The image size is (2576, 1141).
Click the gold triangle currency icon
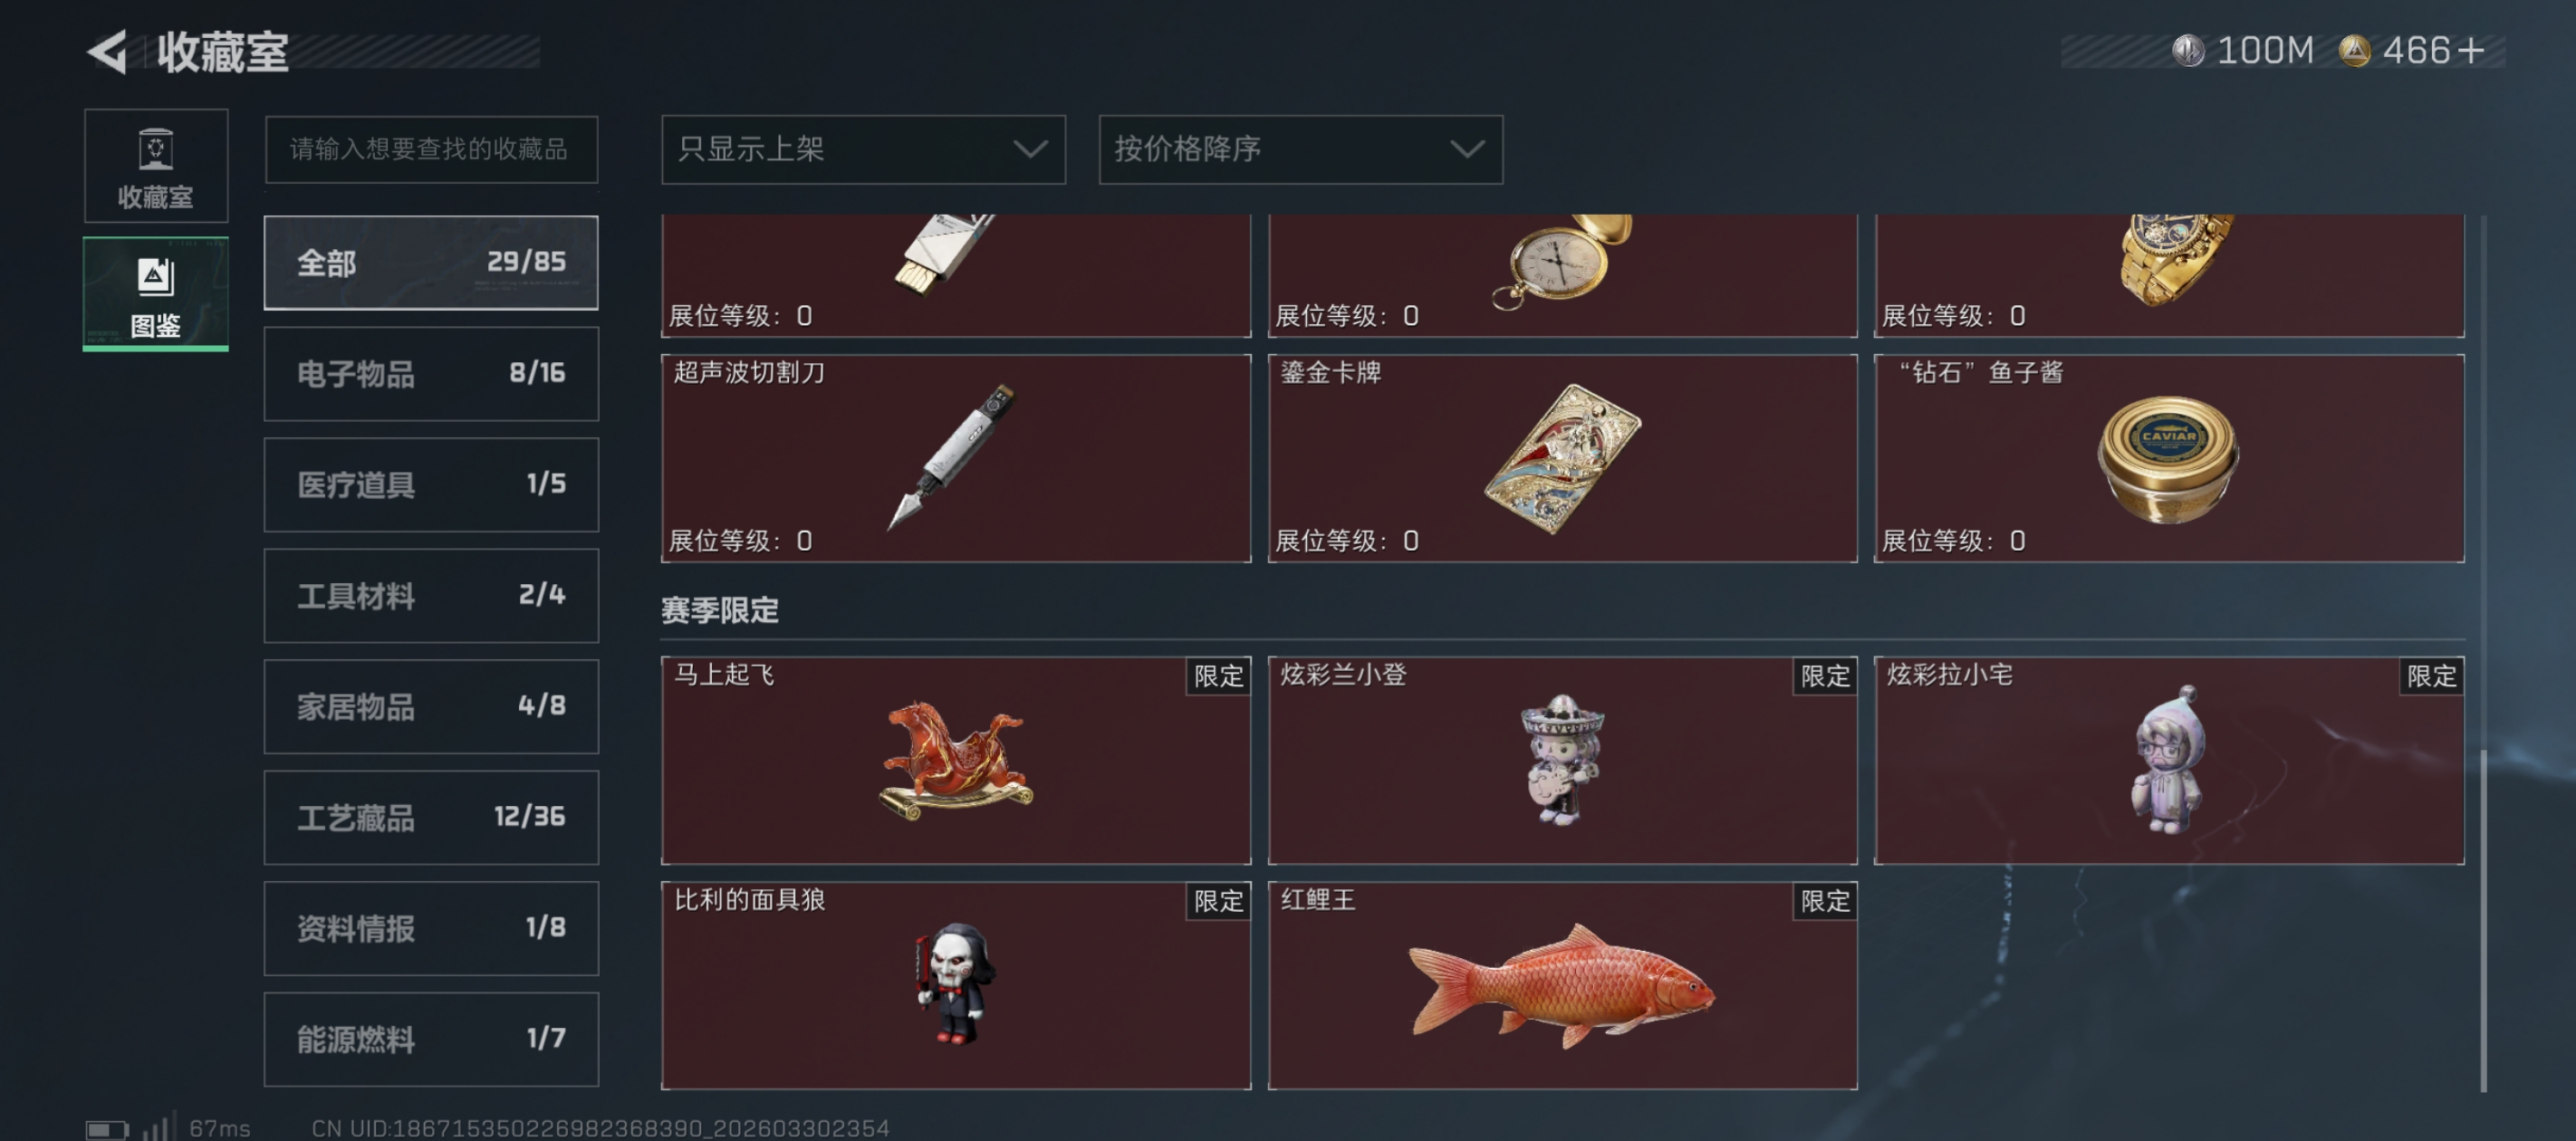click(2354, 51)
